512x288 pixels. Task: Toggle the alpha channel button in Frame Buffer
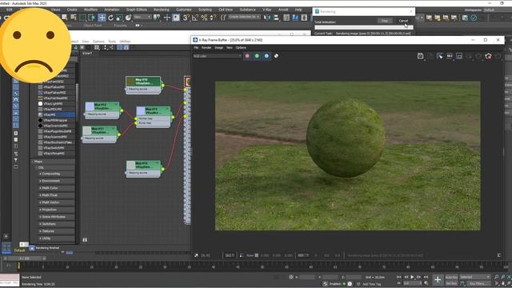(276, 56)
